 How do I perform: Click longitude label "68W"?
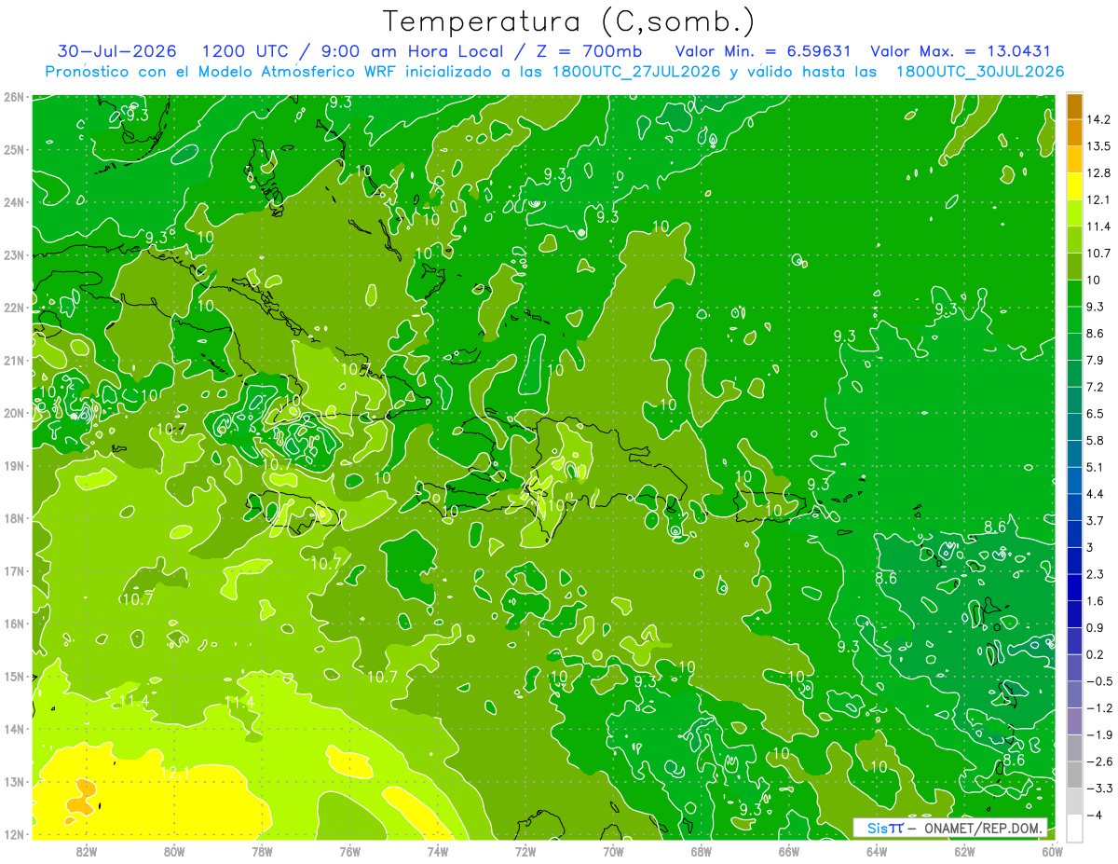701,851
